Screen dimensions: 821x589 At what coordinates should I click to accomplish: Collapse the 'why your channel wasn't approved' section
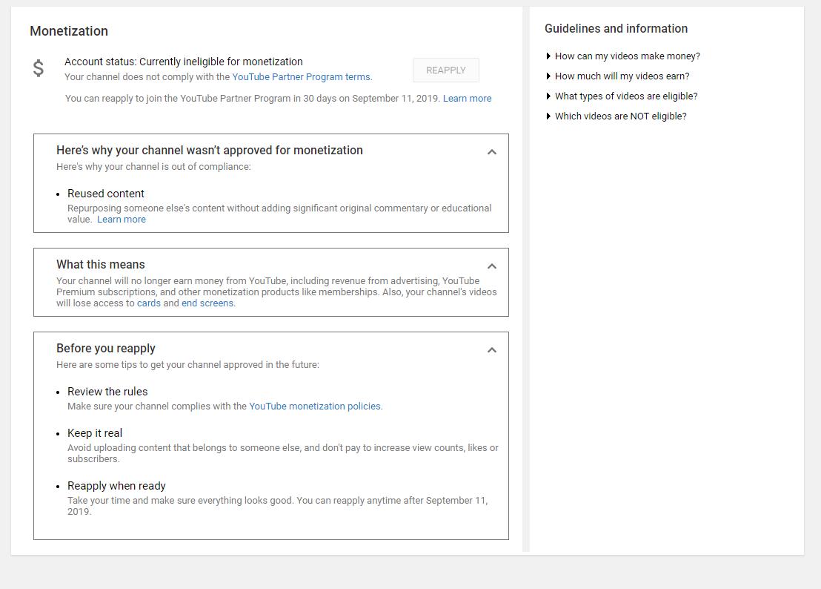point(492,152)
